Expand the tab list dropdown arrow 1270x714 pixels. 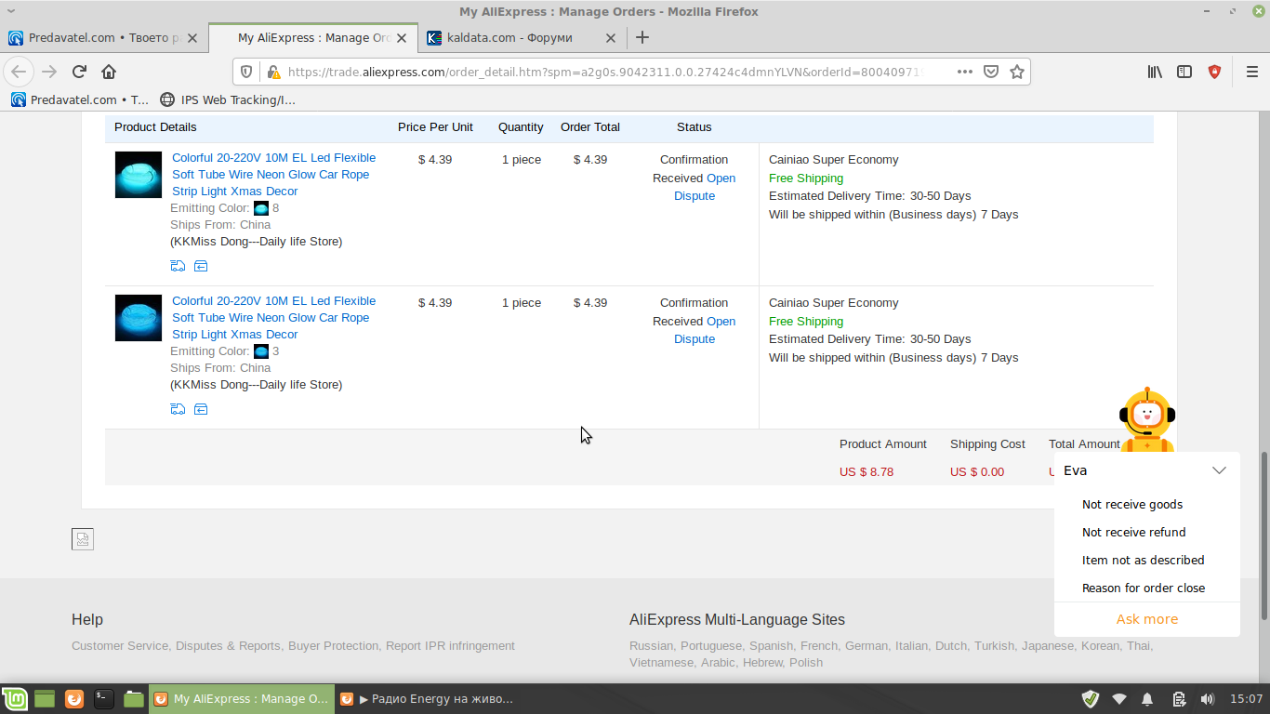tap(10, 11)
